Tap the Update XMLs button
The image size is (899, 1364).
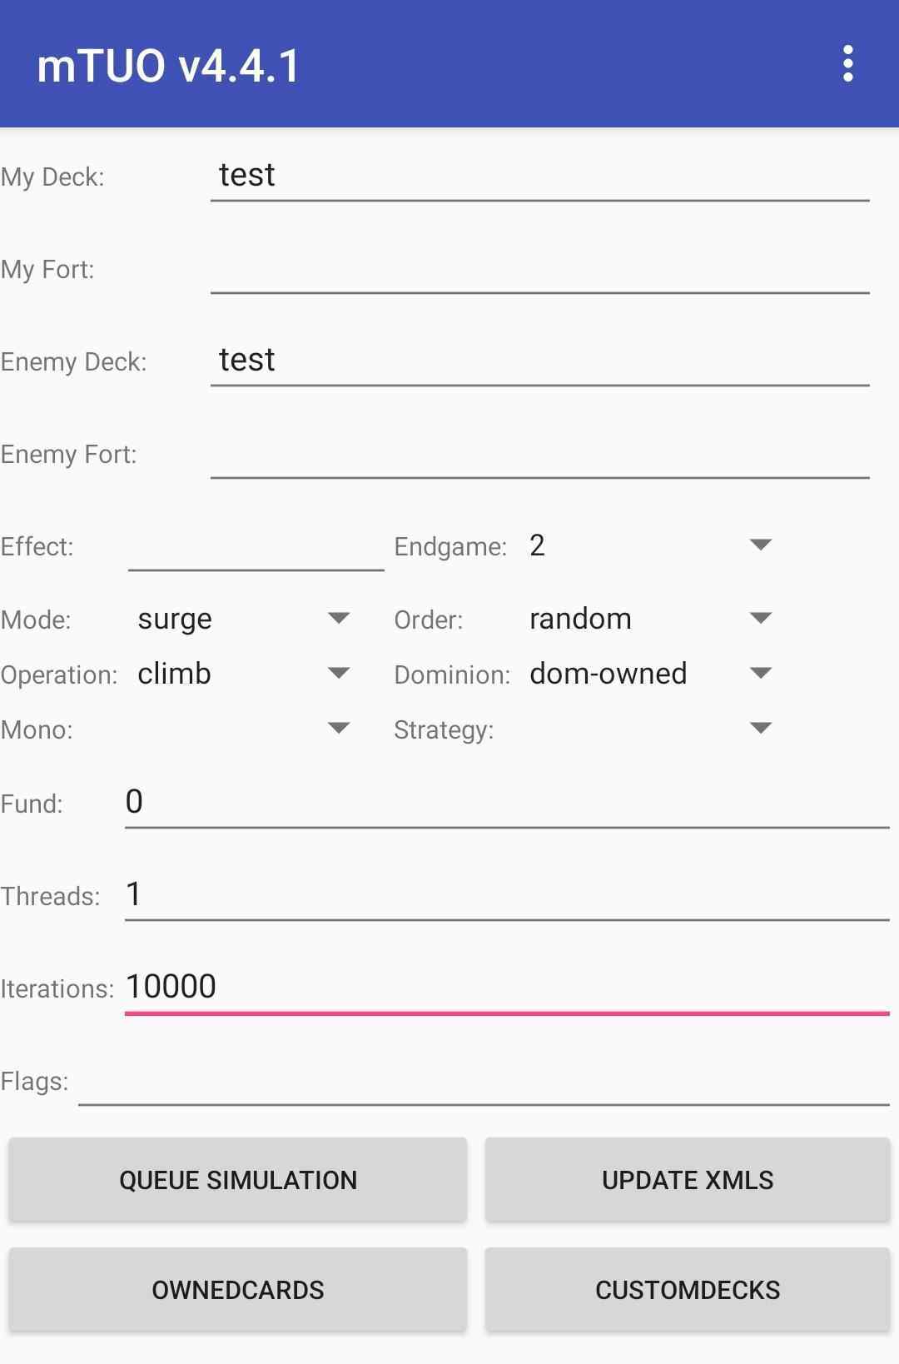[688, 1180]
